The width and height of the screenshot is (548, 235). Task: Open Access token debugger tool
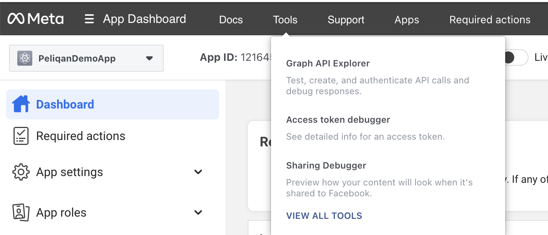[338, 120]
